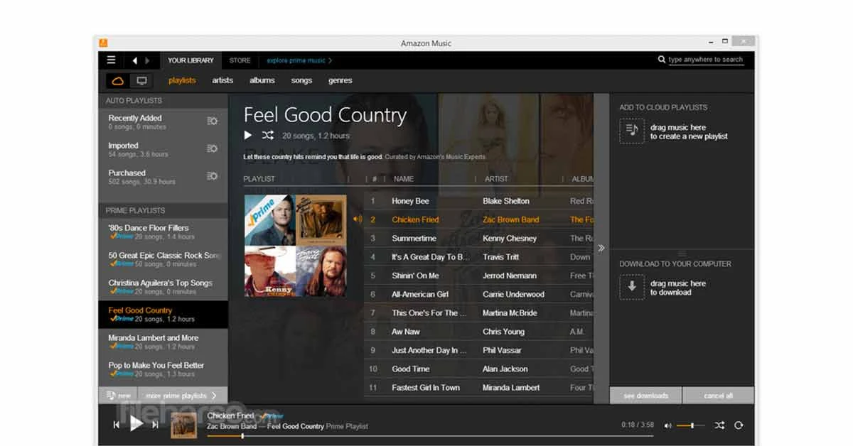Open the artists view
The width and height of the screenshot is (853, 446).
222,80
